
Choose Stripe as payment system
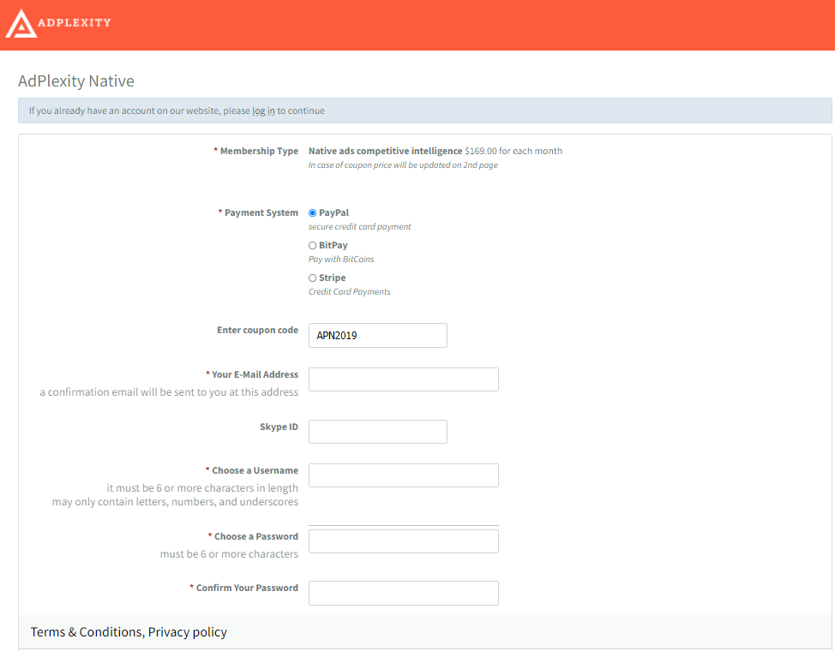click(x=313, y=278)
